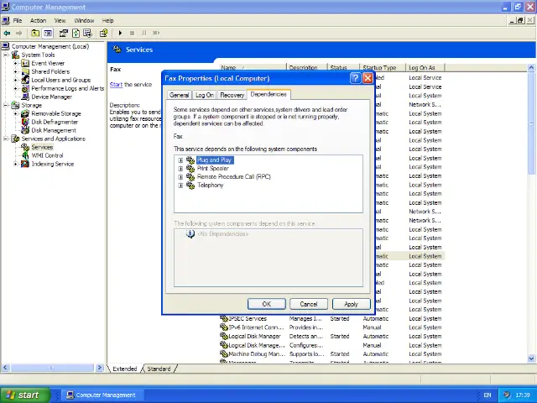
Task: Click Cancel in Fax Properties
Action: click(309, 304)
